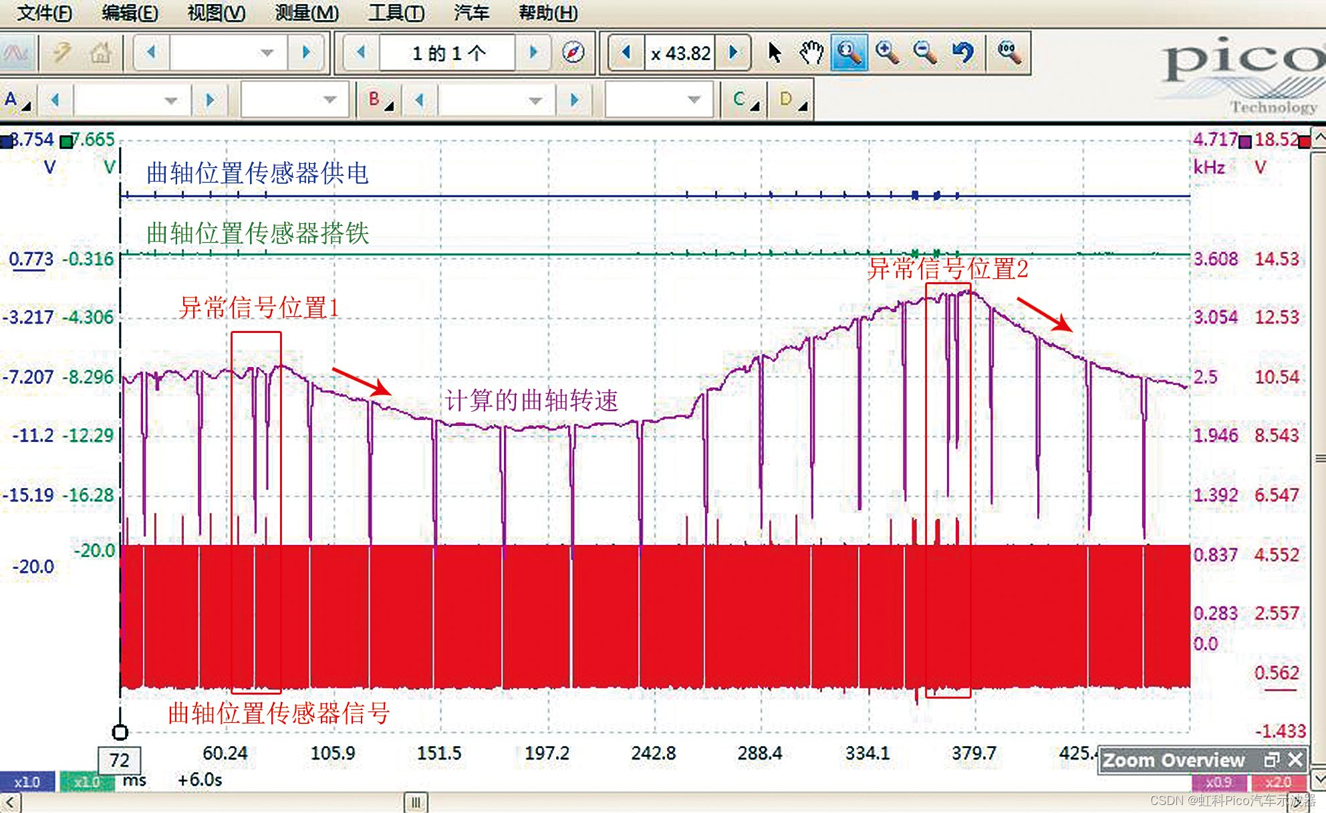Image resolution: width=1326 pixels, height=813 pixels.
Task: Click the zoom-out magnifier icon
Action: (x=925, y=52)
